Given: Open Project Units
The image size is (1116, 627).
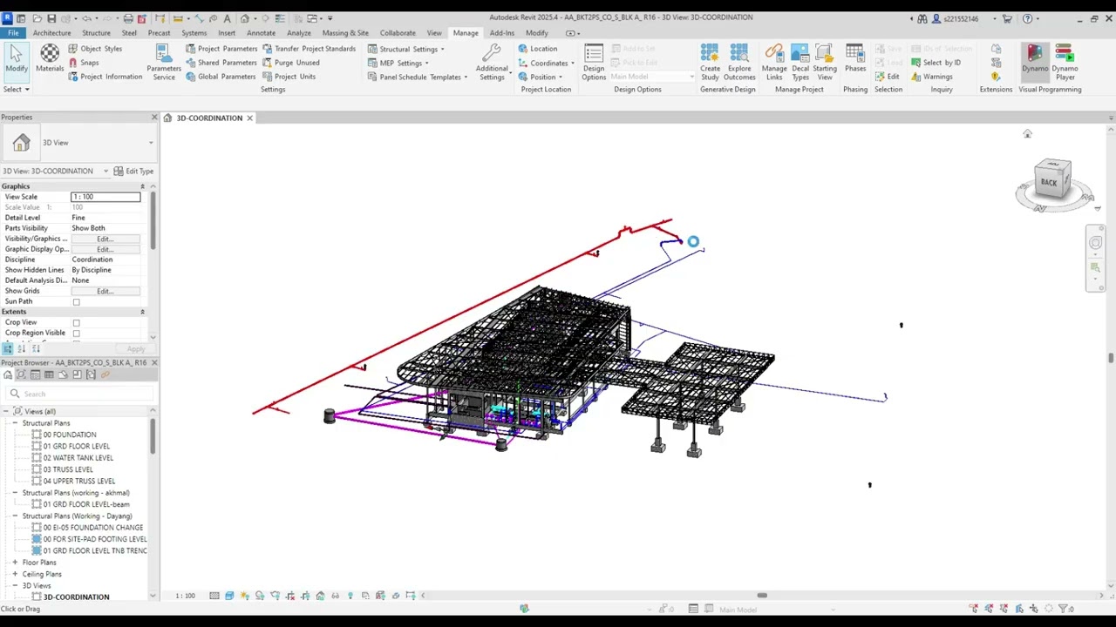Looking at the screenshot, I should [x=289, y=77].
